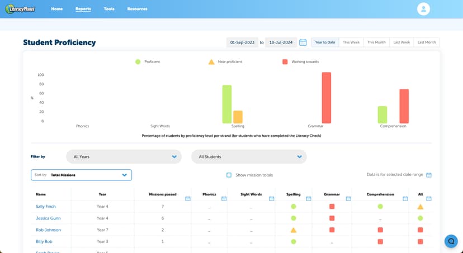The height and width of the screenshot is (253, 463).
Task: Click the LiteracyPlanet logo
Action: click(x=20, y=9)
